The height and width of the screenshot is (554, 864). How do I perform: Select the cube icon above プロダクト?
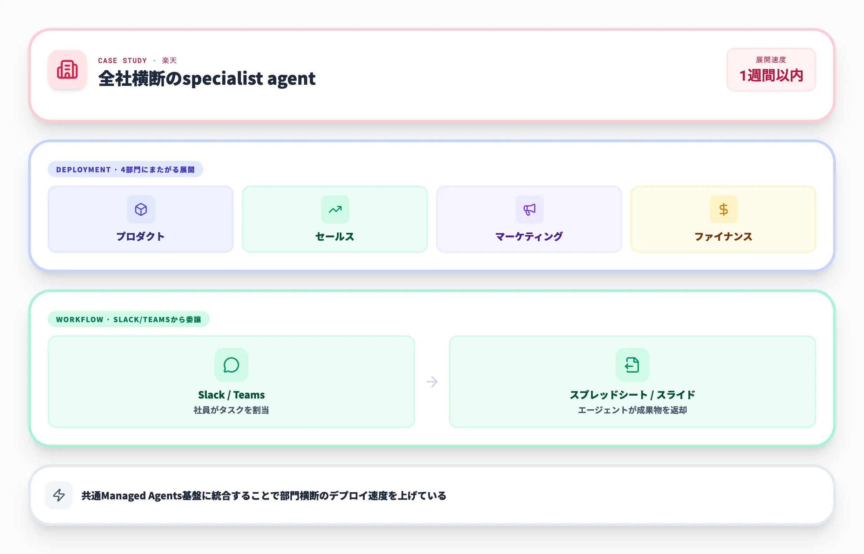point(141,209)
